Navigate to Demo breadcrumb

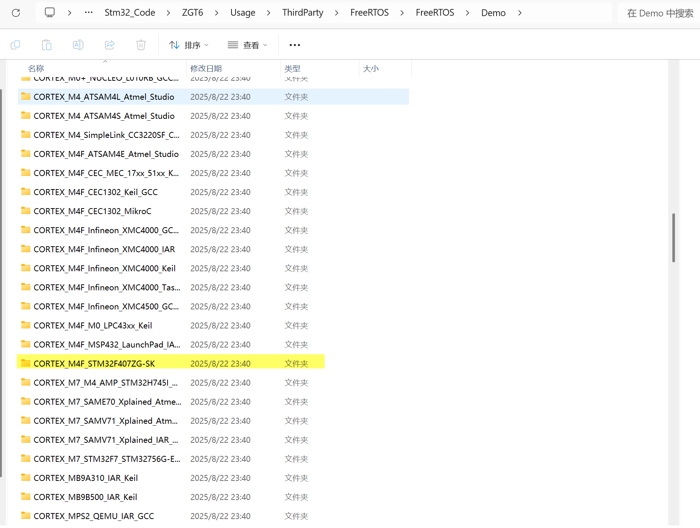click(x=493, y=13)
